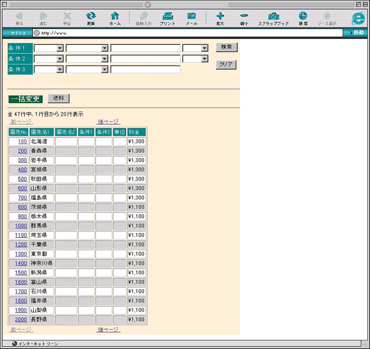Click the Stop (中止) toolbar icon
370x349 pixels.
(67, 19)
